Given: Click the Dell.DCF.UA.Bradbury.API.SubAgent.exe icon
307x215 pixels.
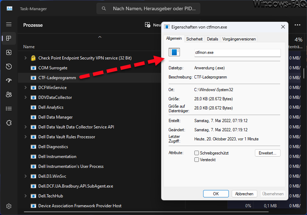Looking at the screenshot, I should (x=33, y=186).
